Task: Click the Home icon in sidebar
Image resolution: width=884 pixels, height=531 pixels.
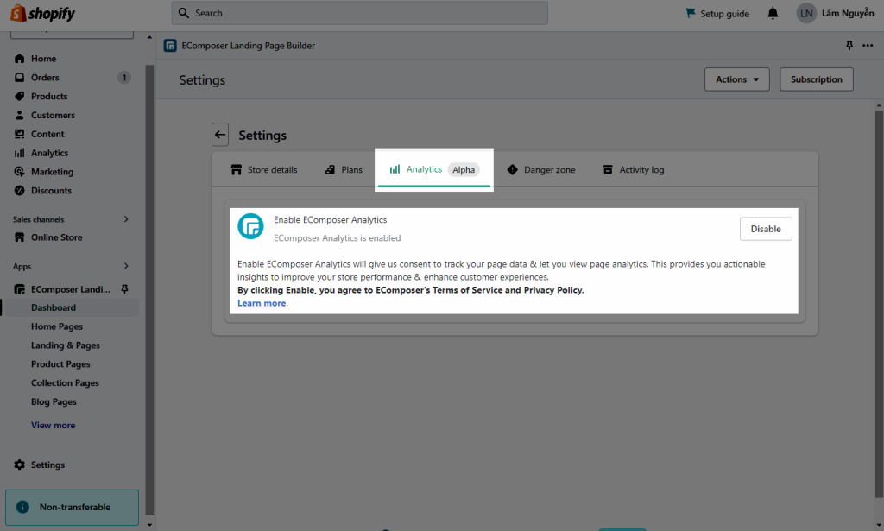Action: click(x=20, y=59)
